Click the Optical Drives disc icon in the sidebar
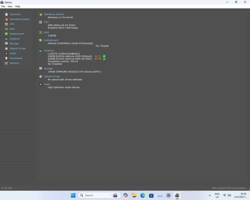 (x=6, y=49)
